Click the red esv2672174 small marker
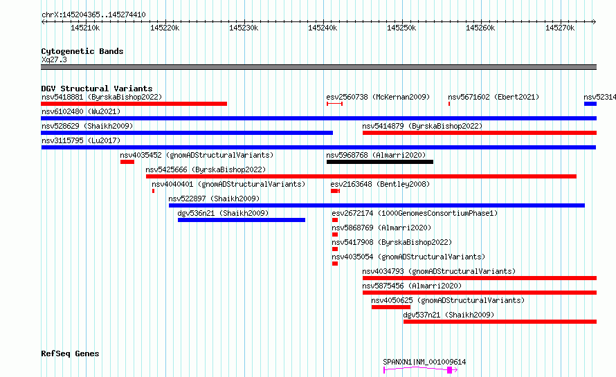Image resolution: width=616 pixels, height=377 pixels. (x=335, y=220)
